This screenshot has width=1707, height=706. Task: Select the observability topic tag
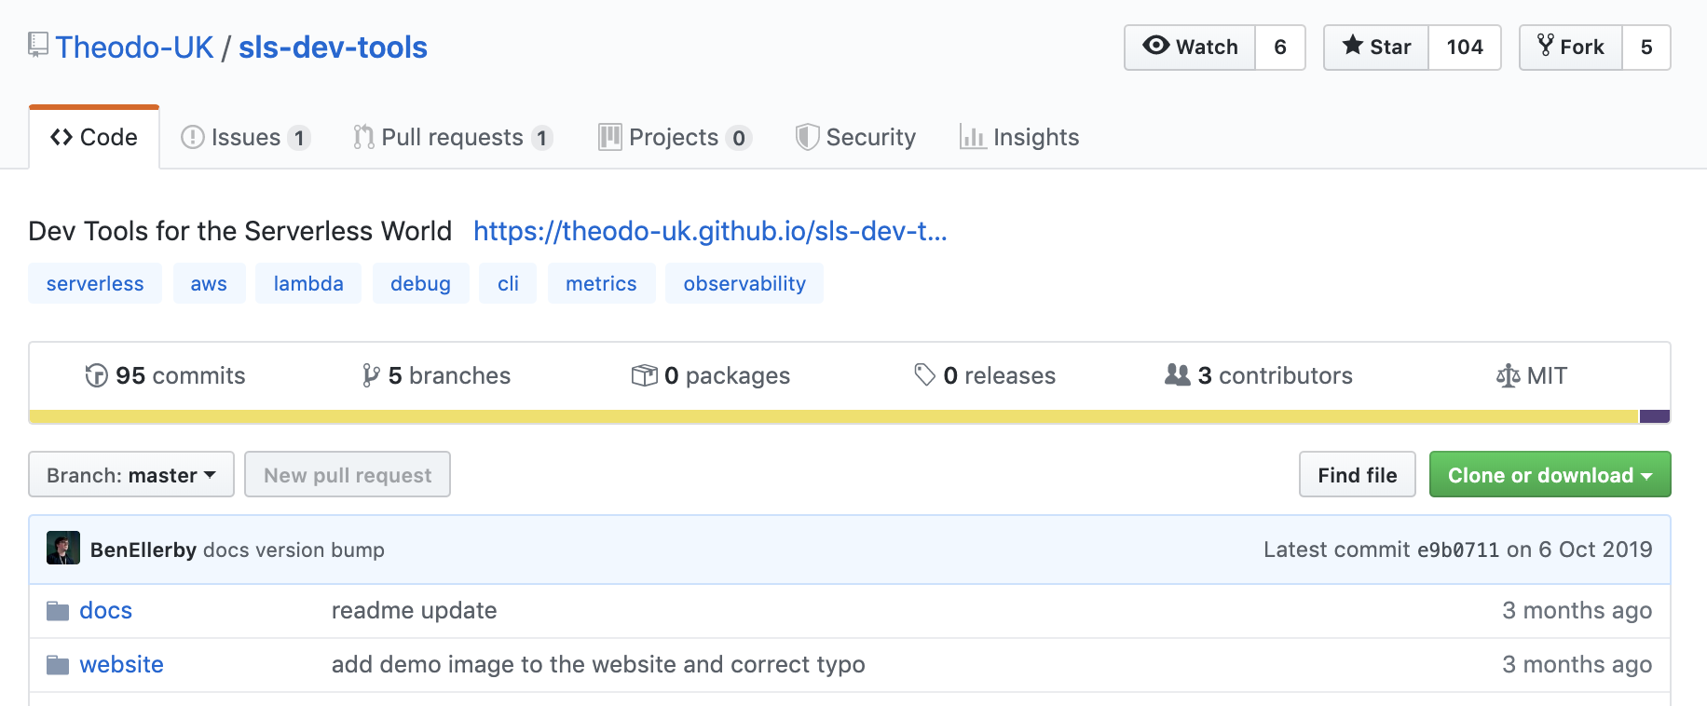(x=744, y=283)
